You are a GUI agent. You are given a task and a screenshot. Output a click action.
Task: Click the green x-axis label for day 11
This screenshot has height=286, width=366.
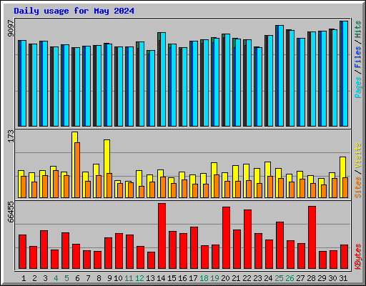pos(129,278)
